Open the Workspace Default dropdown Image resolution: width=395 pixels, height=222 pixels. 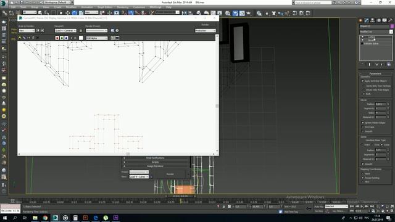(x=57, y=2)
